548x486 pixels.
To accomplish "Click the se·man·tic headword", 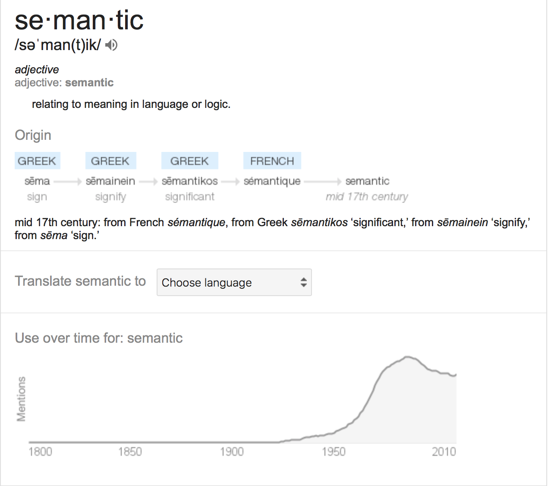I will (79, 20).
